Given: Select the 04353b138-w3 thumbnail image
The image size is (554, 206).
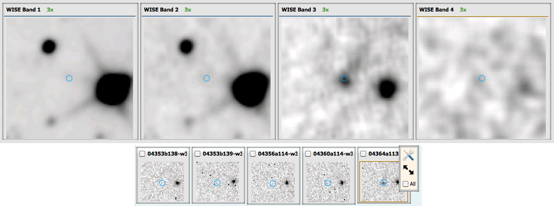Looking at the screenshot, I should 162,182.
